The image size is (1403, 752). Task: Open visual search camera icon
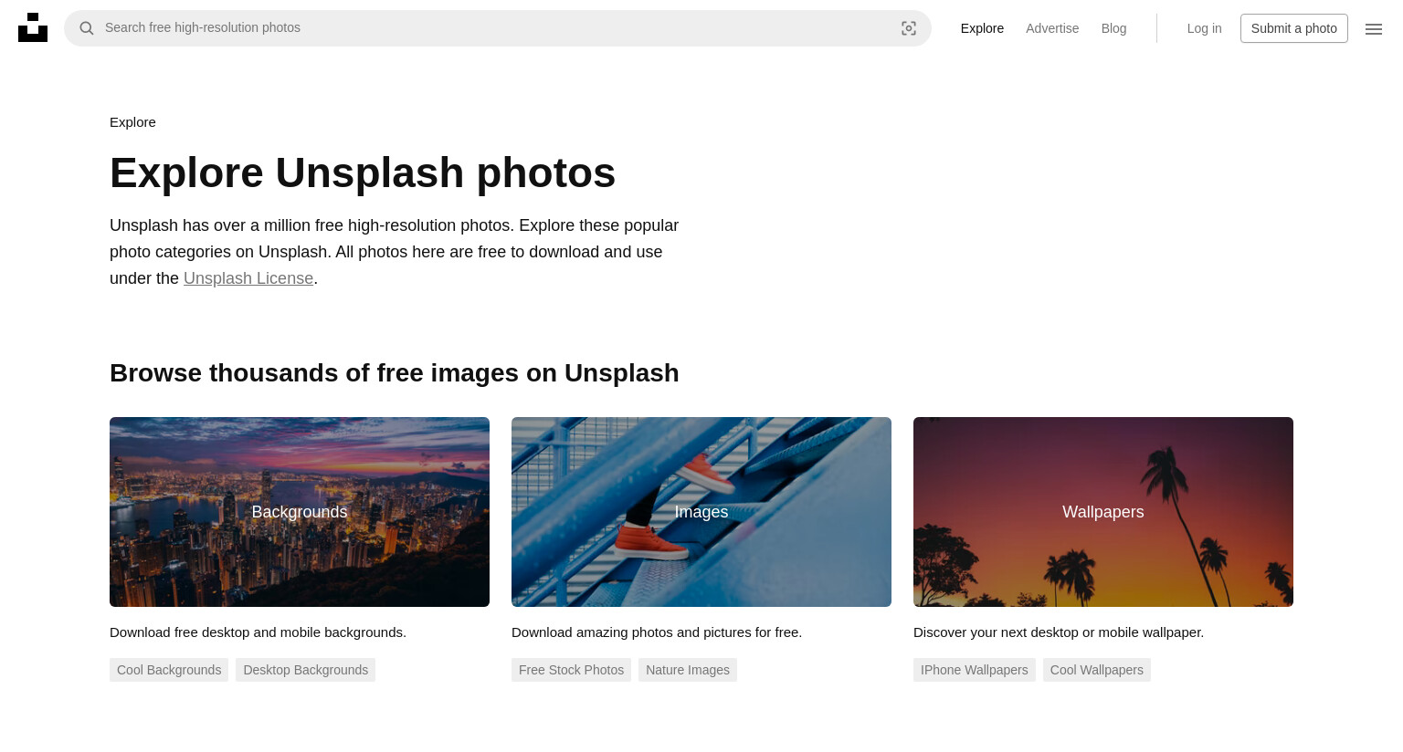[x=909, y=28]
